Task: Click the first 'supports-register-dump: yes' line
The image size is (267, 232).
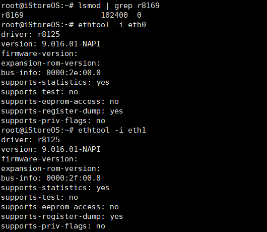Action: [x=62, y=111]
